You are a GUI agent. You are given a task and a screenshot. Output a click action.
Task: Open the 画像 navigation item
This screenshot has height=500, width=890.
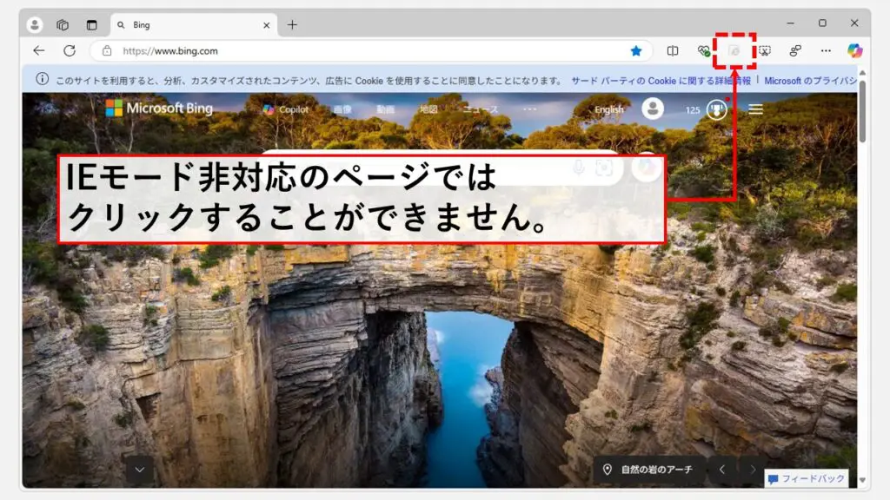coord(342,109)
